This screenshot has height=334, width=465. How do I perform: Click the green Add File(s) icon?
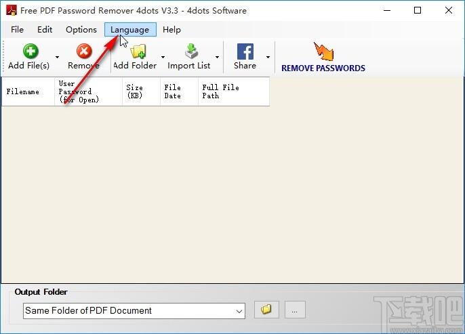coord(31,51)
